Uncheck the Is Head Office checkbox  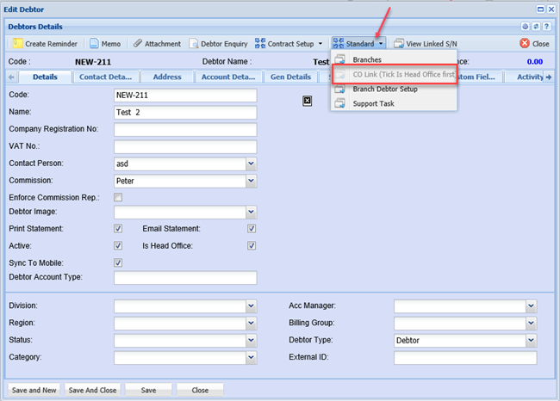click(252, 245)
